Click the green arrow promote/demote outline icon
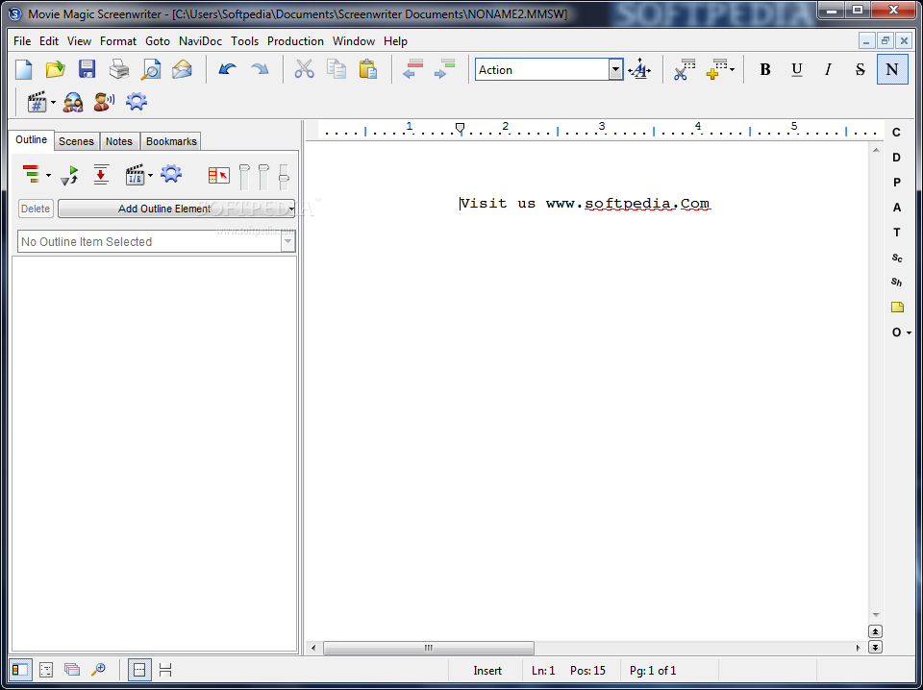Viewport: 923px width, 690px height. [x=69, y=175]
